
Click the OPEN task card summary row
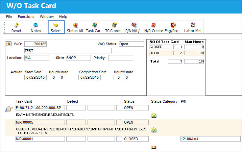[x=176, y=53]
